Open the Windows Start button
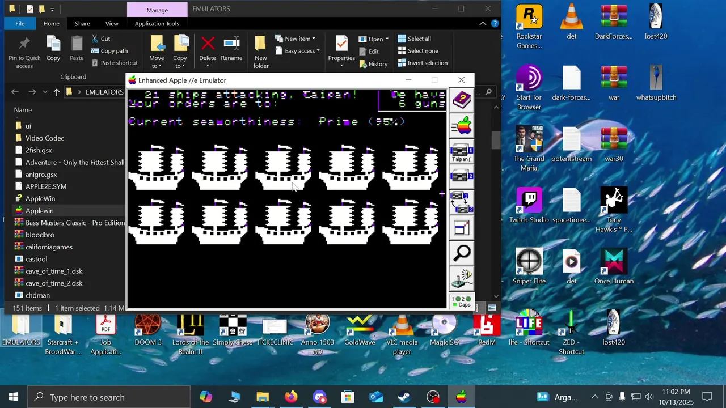Viewport: 726px width, 408px height. tap(14, 397)
